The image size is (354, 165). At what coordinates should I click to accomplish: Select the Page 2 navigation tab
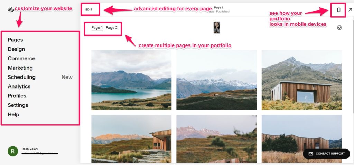[112, 28]
